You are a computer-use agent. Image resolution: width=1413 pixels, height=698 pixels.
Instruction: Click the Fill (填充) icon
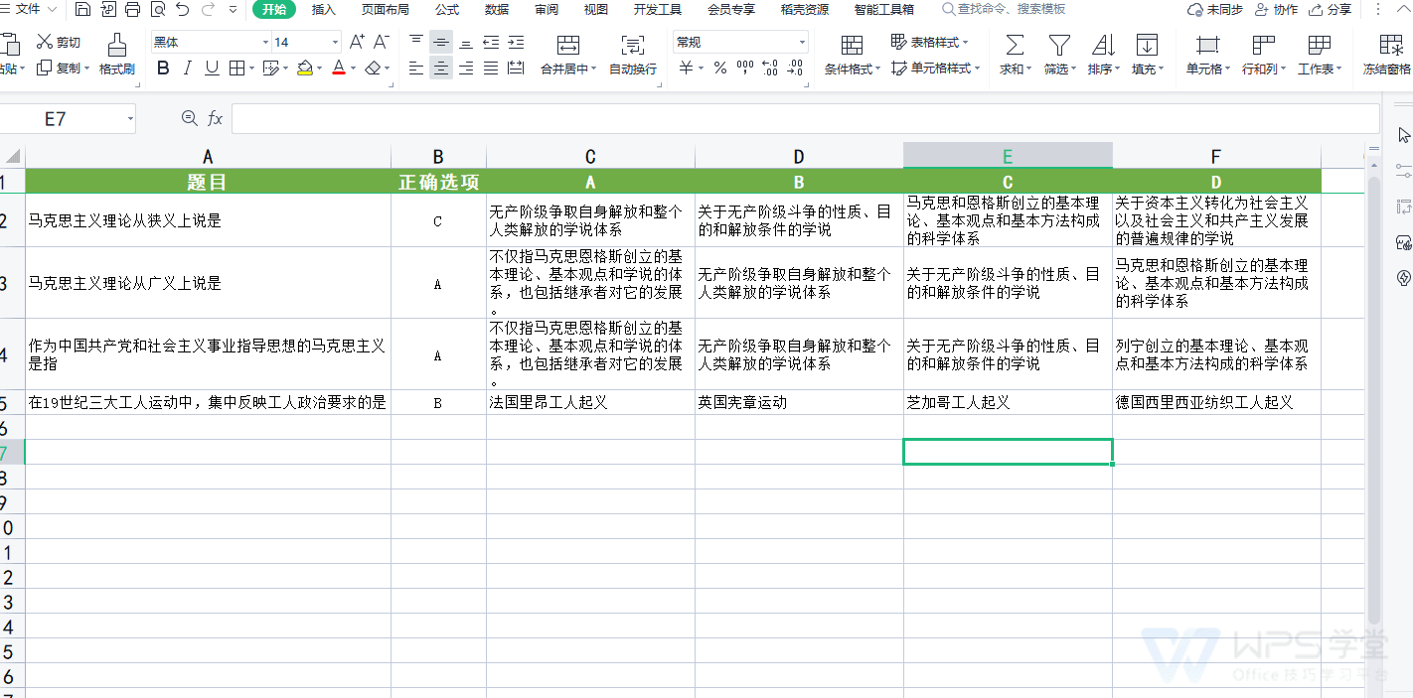pos(1147,45)
